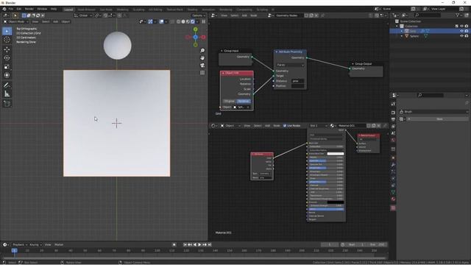
Task: Jump to the timeline start frame button
Action: (x=185, y=244)
